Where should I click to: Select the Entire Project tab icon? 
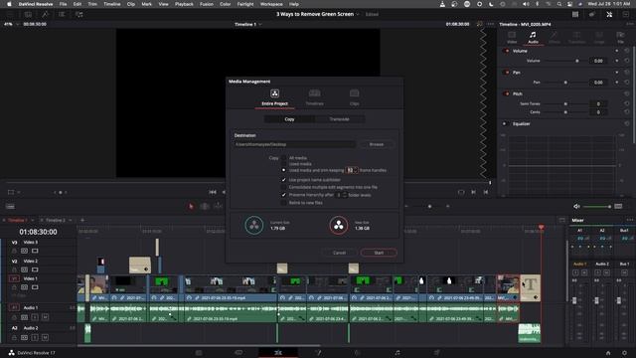(274, 93)
